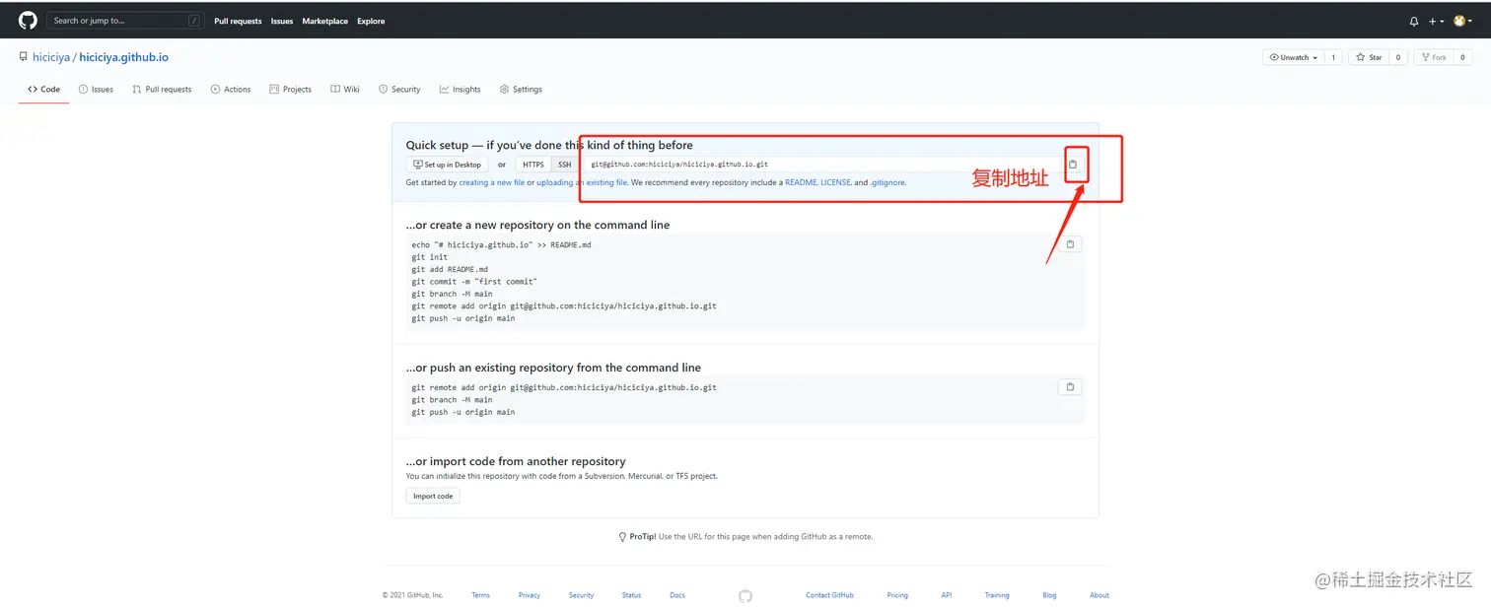1491x608 pixels.
Task: Open the .gitignore link
Action: click(887, 182)
